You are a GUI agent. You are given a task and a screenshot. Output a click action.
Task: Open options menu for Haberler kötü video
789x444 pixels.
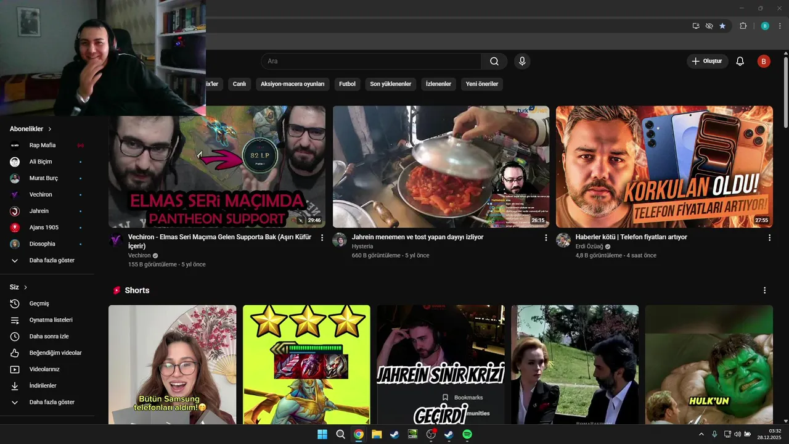[x=769, y=237]
